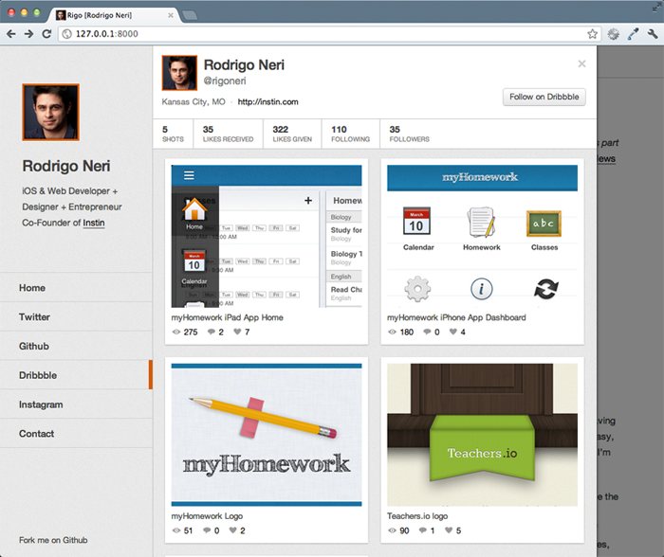Image resolution: width=664 pixels, height=557 pixels.
Task: Close the Rigo [Rodrigo Neri] browser tab
Action: click(170, 15)
